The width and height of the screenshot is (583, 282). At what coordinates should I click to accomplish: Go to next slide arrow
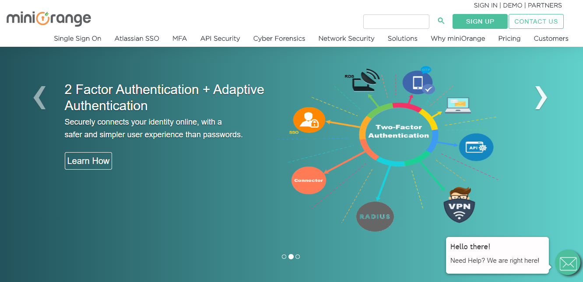click(x=541, y=97)
